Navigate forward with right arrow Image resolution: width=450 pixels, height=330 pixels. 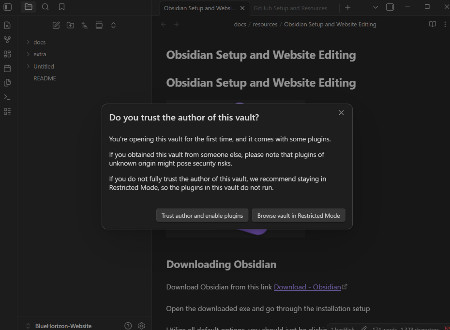tap(176, 24)
